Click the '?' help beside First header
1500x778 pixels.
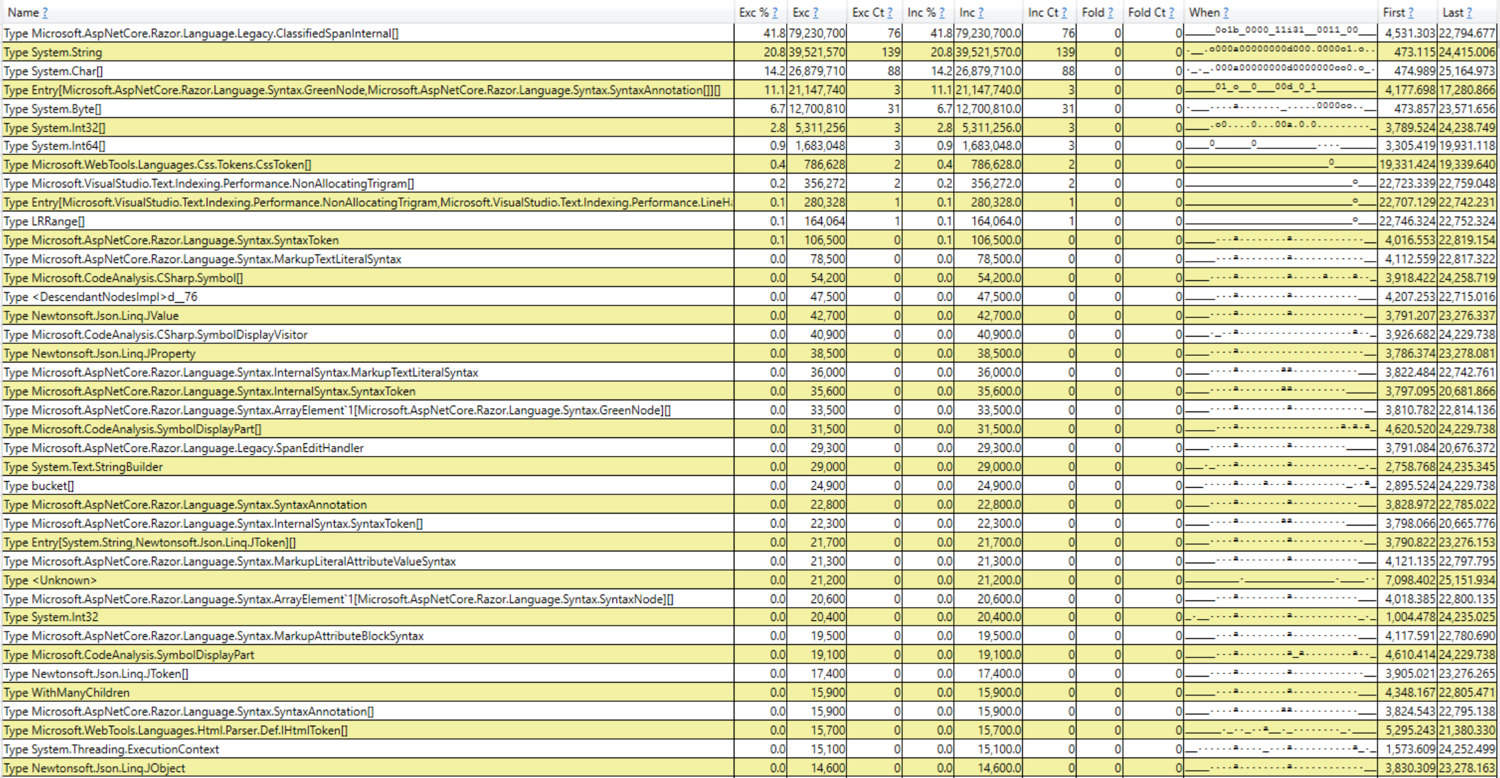pos(1411,13)
